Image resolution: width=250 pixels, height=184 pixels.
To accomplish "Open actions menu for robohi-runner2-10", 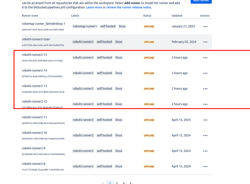I will click(x=205, y=135).
